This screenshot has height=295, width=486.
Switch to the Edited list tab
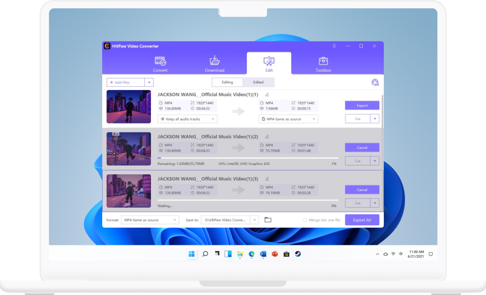tap(258, 82)
